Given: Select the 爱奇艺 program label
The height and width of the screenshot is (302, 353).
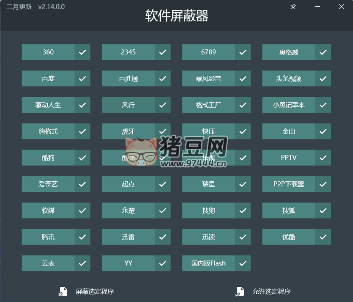Looking at the screenshot, I should (48, 184).
